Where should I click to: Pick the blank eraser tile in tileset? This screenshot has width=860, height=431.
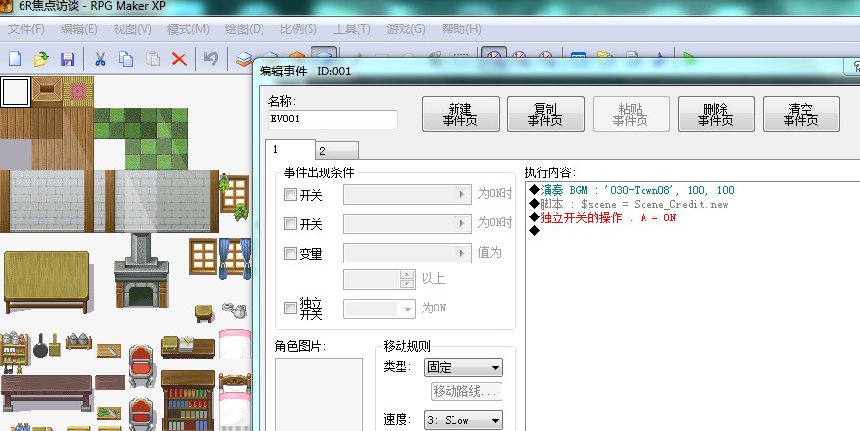tap(16, 91)
